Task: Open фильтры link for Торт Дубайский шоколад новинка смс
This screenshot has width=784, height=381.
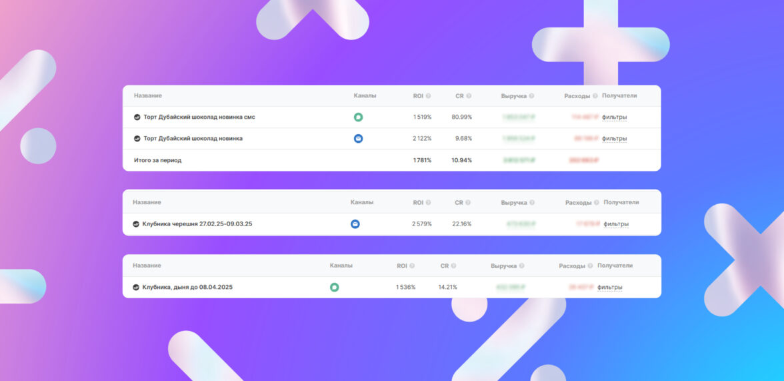Action: (x=615, y=117)
